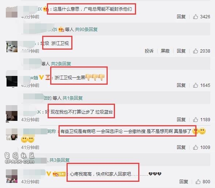Viewport: 215px width, 188px height.
Task: Thumbs-up the bottom comment with 800 likes
Action: tap(198, 182)
